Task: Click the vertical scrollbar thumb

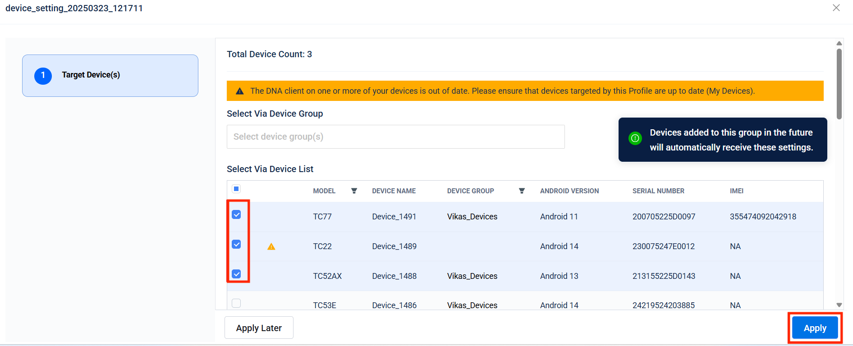Action: 839,83
